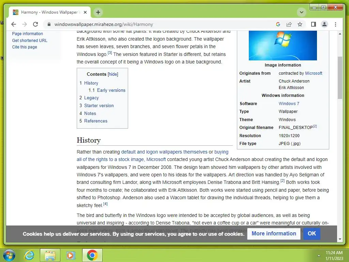This screenshot has height=262, width=349.
Task: Follow 'default and logon wallpapers themselves' link
Action: pos(164,152)
